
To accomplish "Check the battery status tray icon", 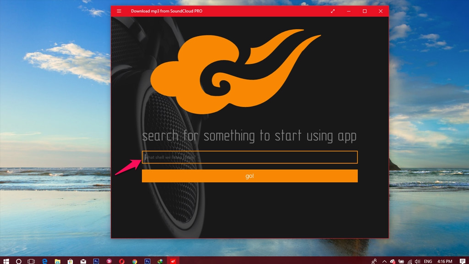I will 401,261.
